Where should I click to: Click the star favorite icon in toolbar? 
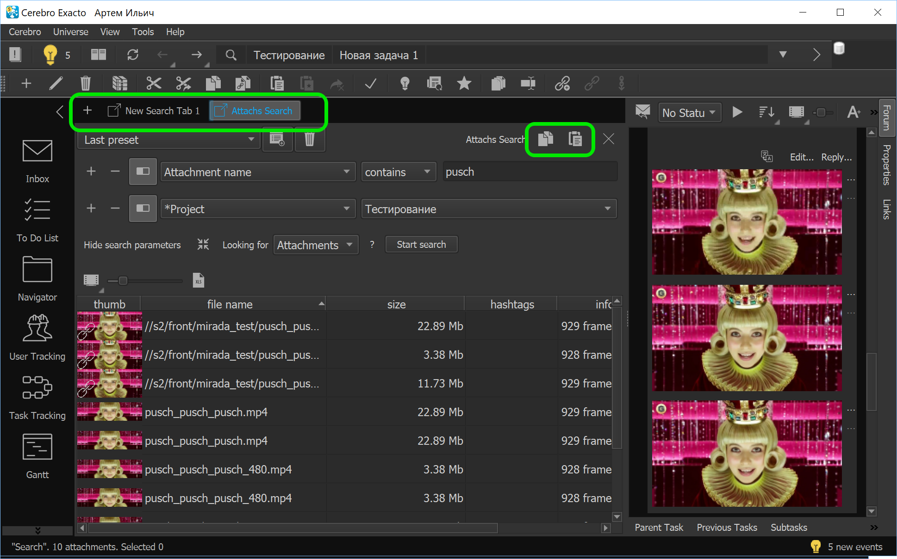pyautogui.click(x=464, y=83)
